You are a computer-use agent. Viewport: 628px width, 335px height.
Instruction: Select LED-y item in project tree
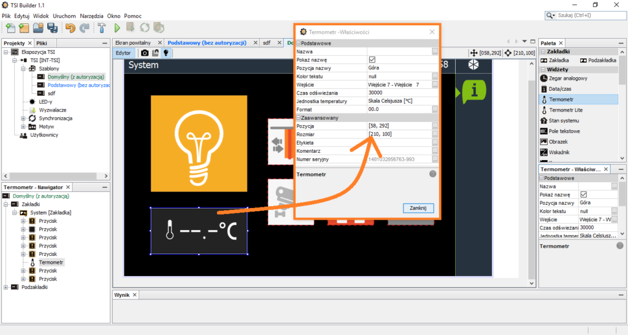(45, 102)
